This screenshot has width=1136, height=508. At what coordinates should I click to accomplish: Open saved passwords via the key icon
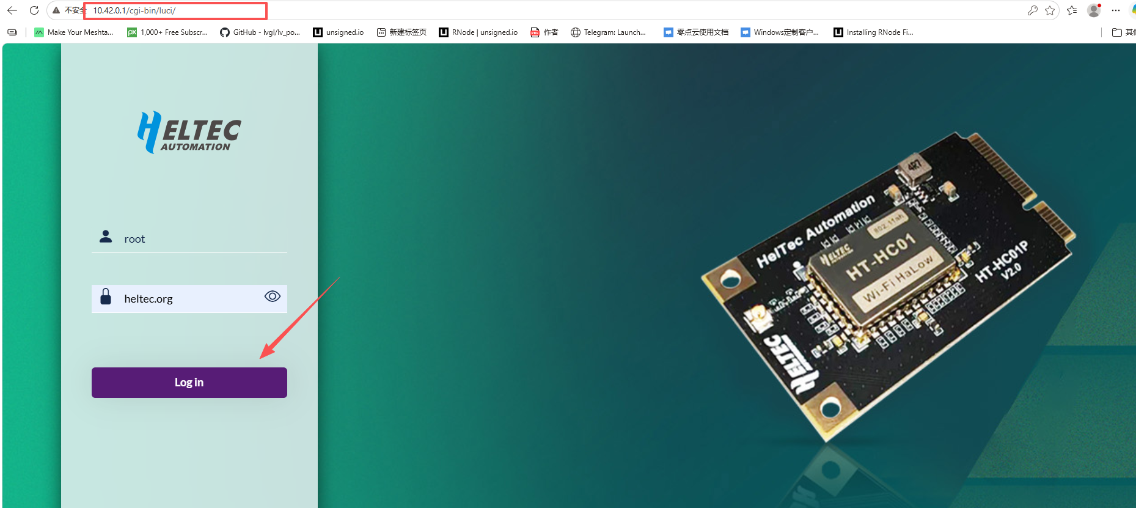1032,10
